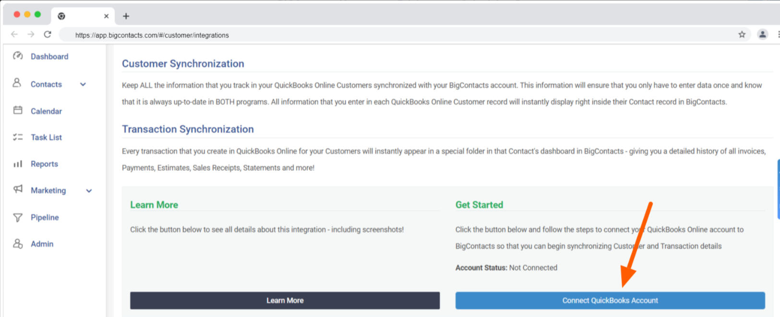Screen dimensions: 780x317
Task: Go to Calendar in the sidebar
Action: coord(46,111)
